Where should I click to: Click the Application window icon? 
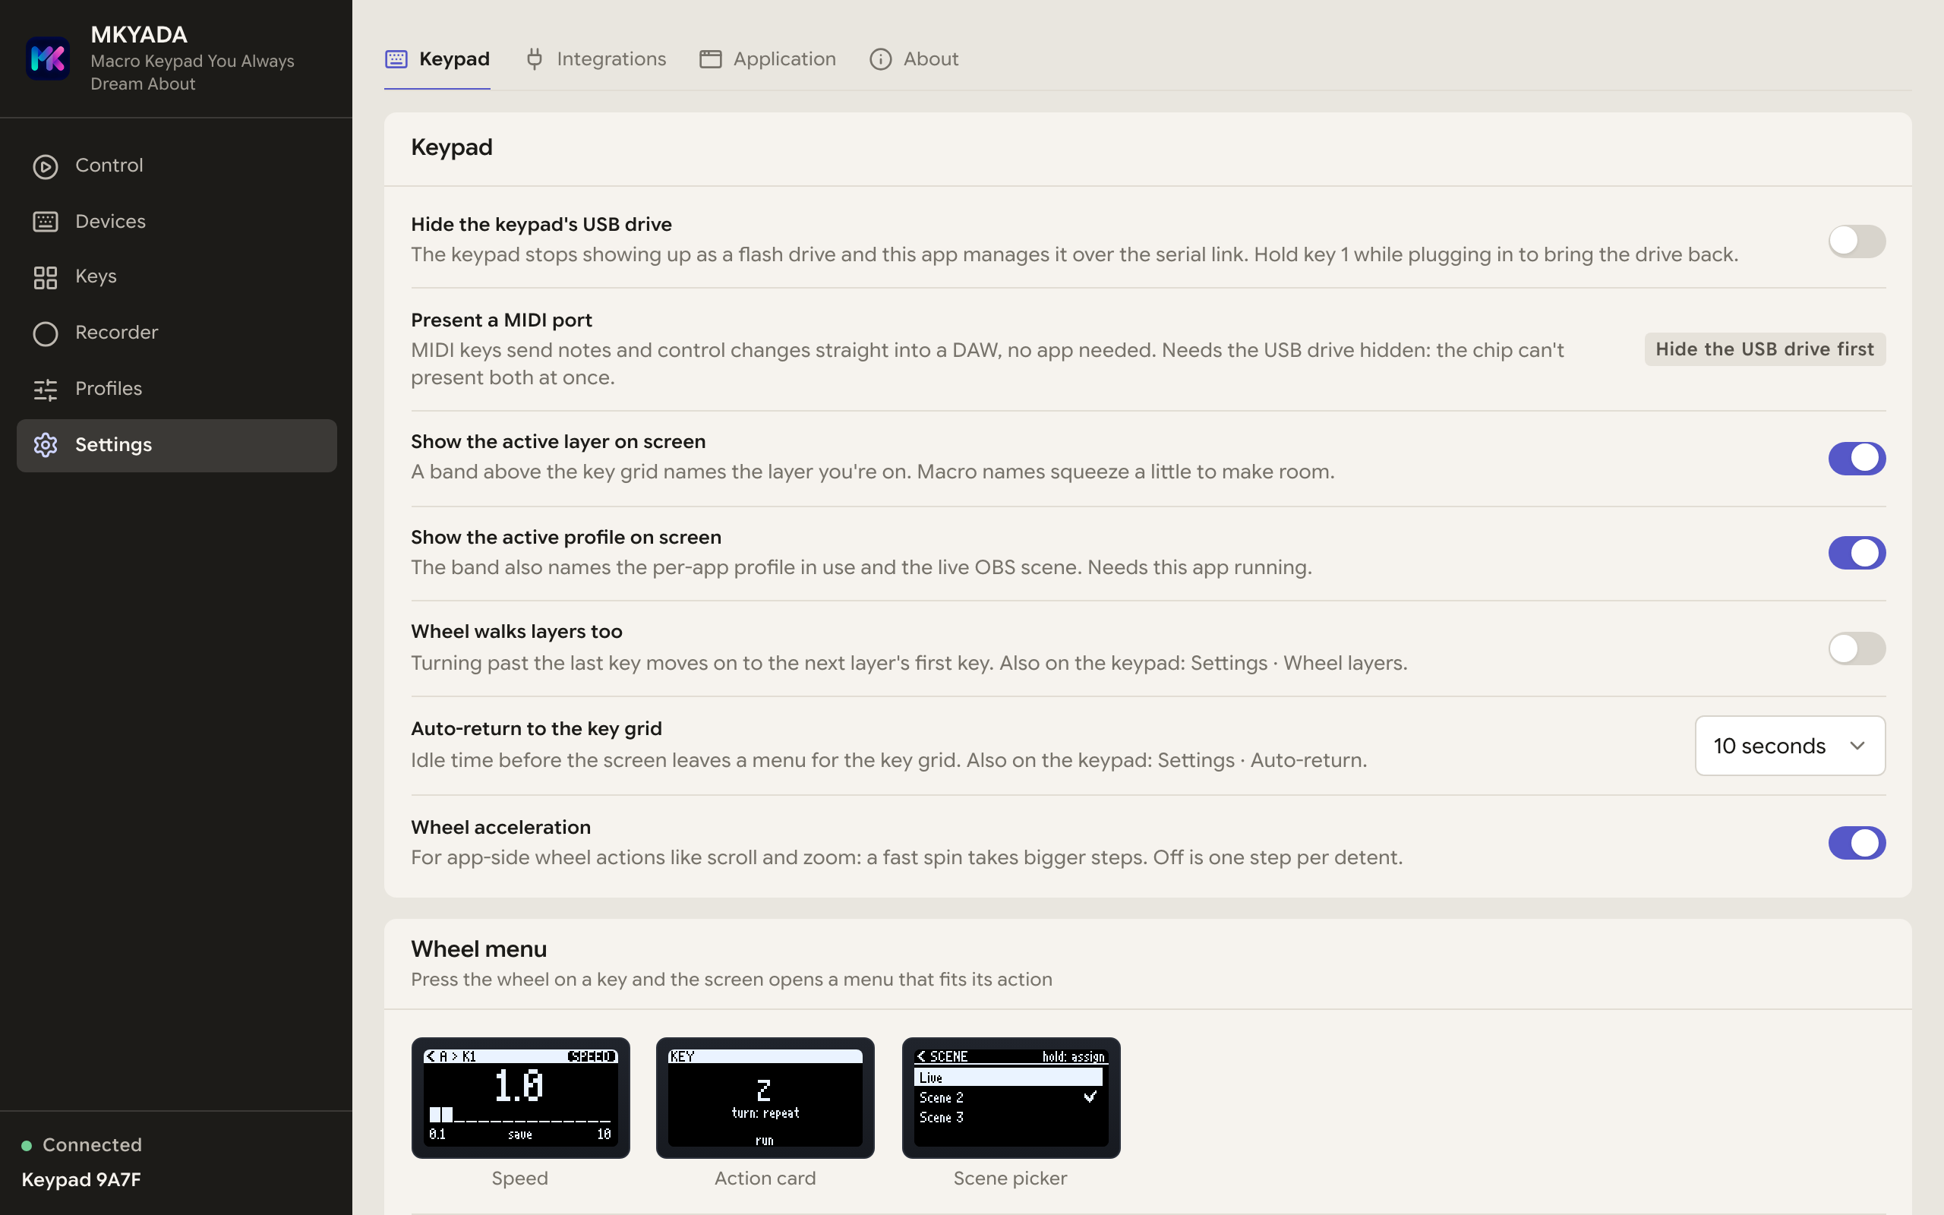710,59
